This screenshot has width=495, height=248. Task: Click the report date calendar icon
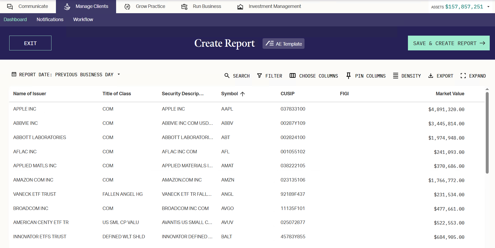click(x=14, y=74)
